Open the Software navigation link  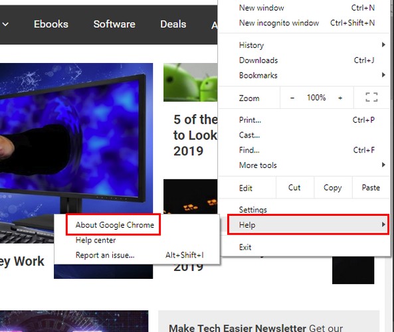[114, 25]
